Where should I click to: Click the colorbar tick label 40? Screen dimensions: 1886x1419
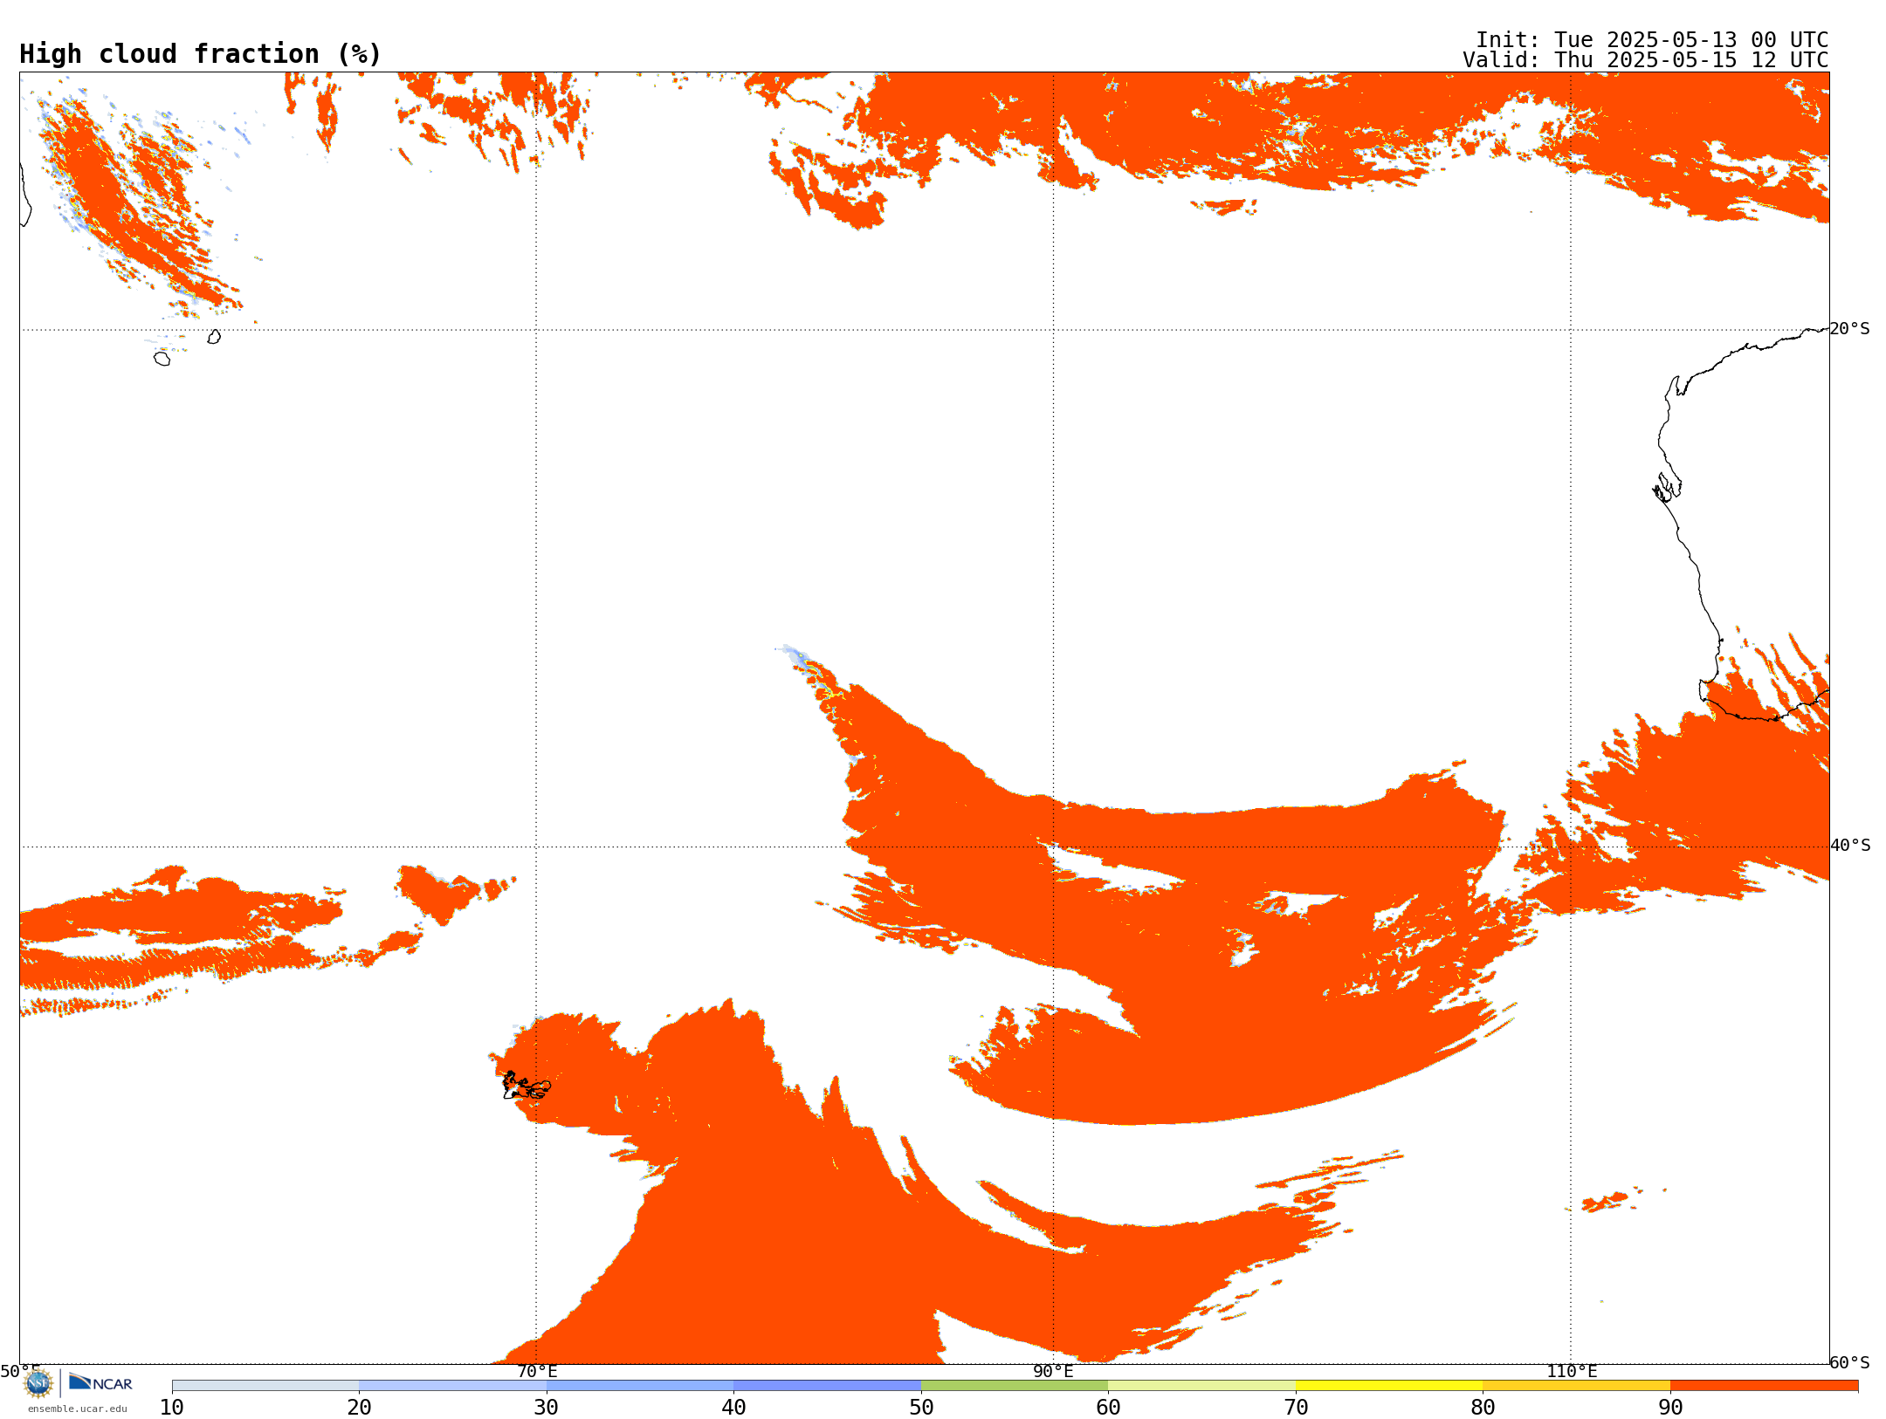733,1408
